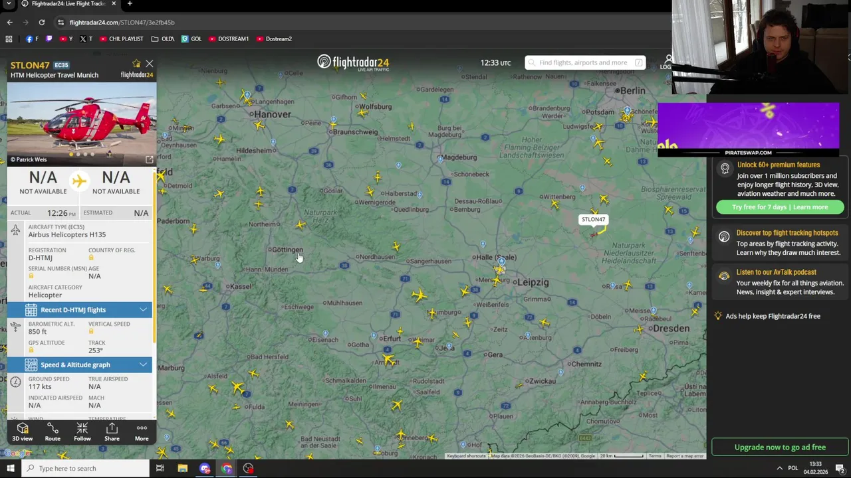The image size is (851, 478).
Task: Open the OLD bookmarks folder
Action: [163, 39]
